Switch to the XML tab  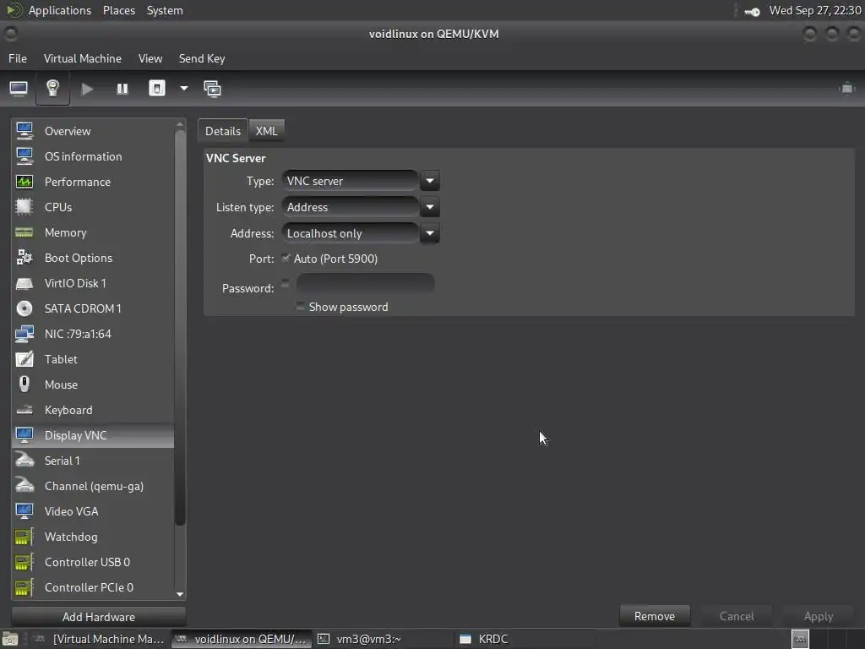point(266,131)
